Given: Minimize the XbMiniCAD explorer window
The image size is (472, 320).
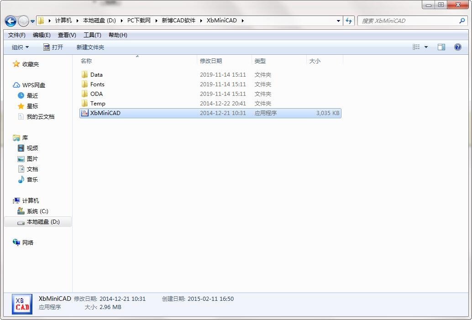Looking at the screenshot, I should coord(429,5).
